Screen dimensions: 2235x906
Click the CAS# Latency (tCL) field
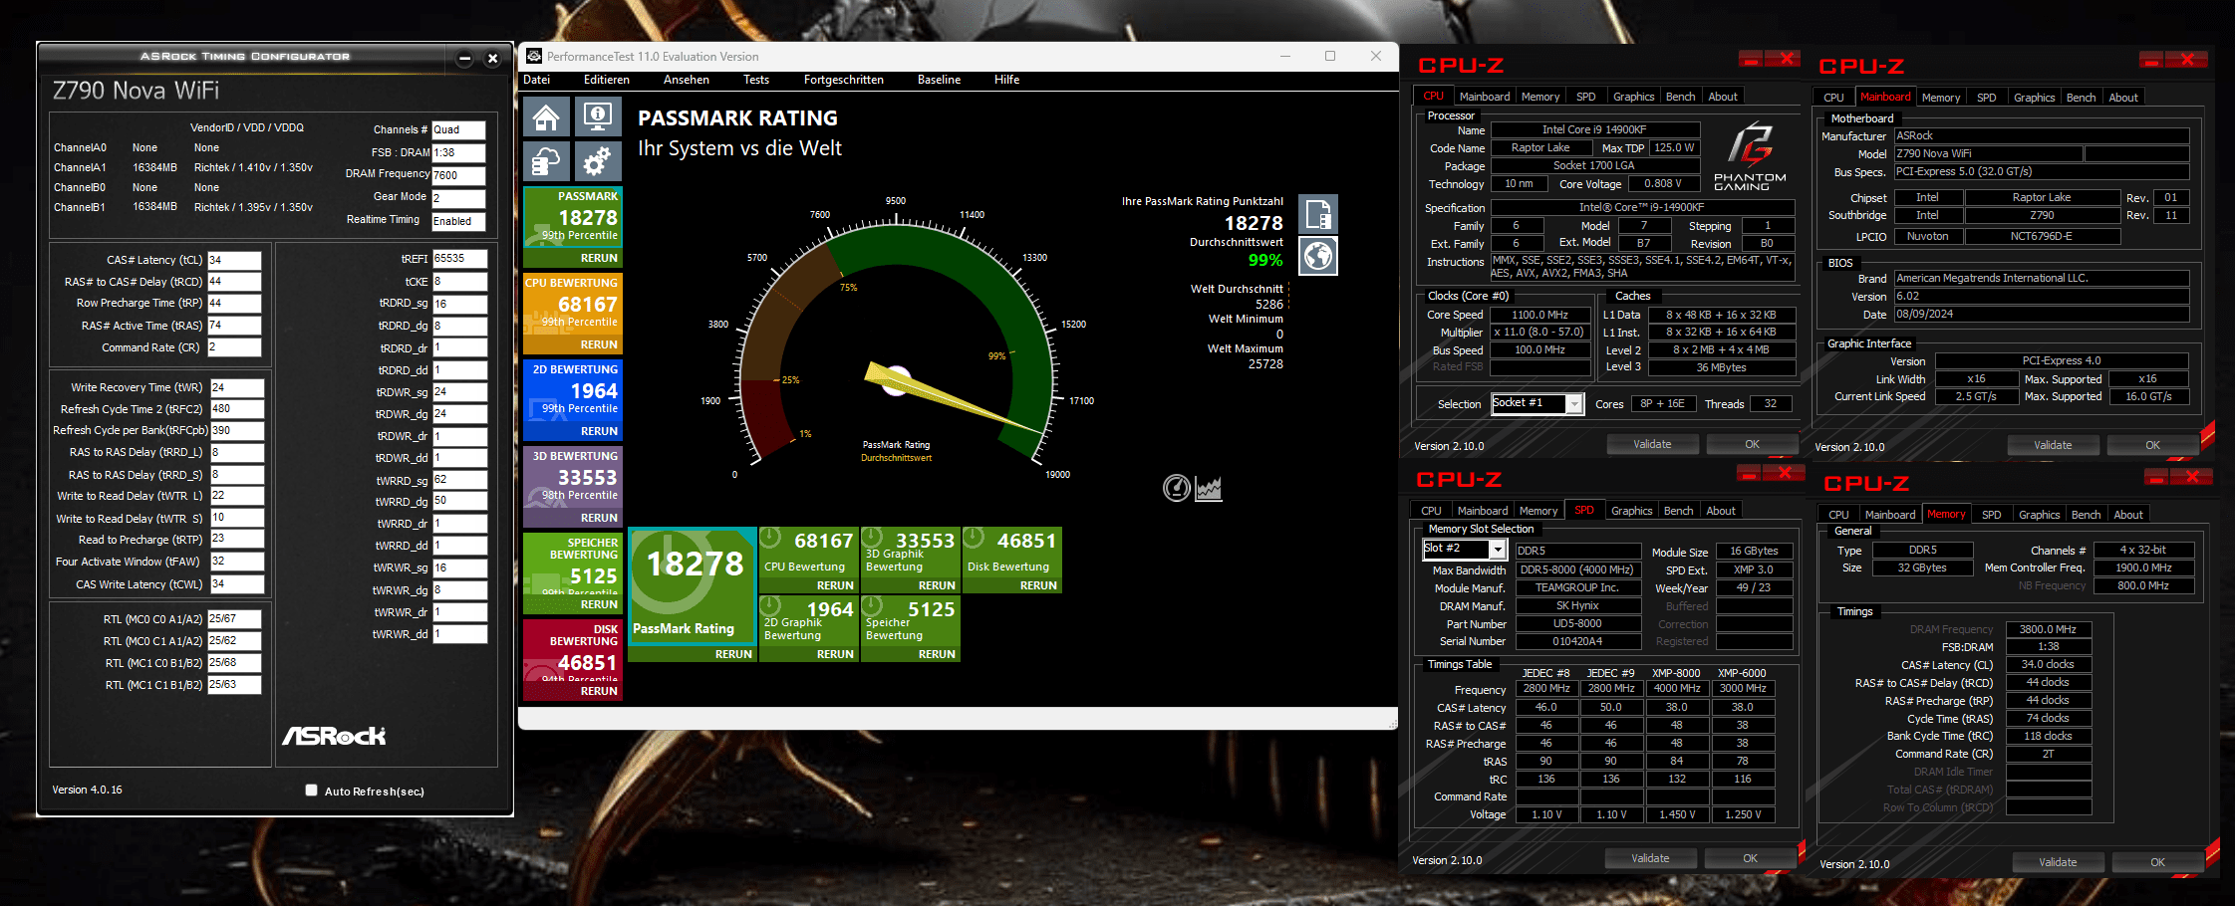point(234,260)
